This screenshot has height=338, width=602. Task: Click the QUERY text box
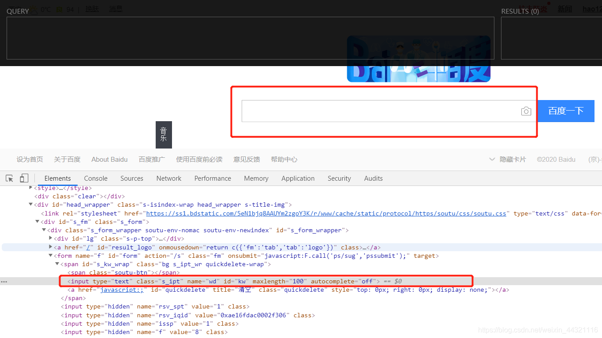point(251,38)
